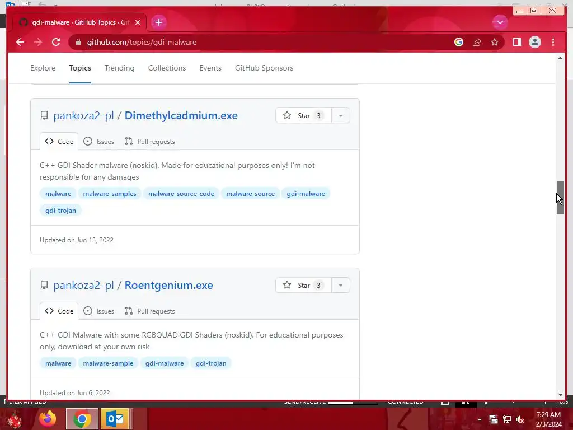Expand the tab search chevron
This screenshot has height=430, width=573.
[500, 22]
